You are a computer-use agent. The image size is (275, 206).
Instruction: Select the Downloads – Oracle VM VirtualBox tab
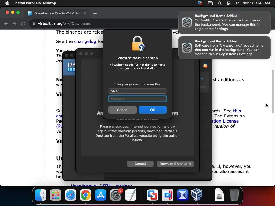[x=57, y=13]
